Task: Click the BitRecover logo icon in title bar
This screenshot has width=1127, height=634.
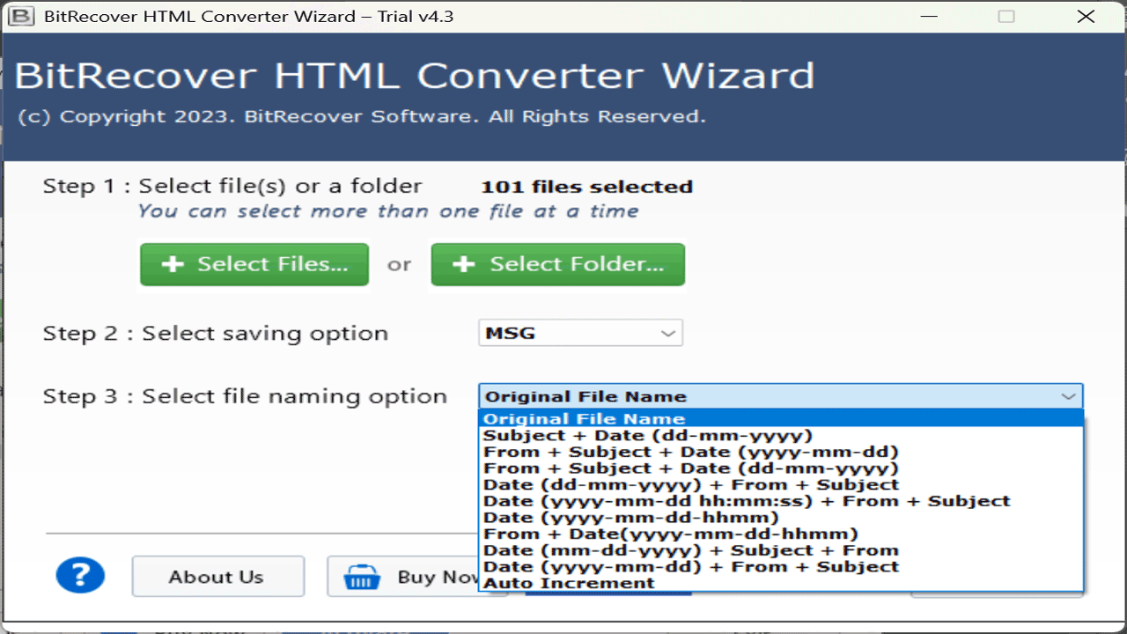Action: (21, 16)
